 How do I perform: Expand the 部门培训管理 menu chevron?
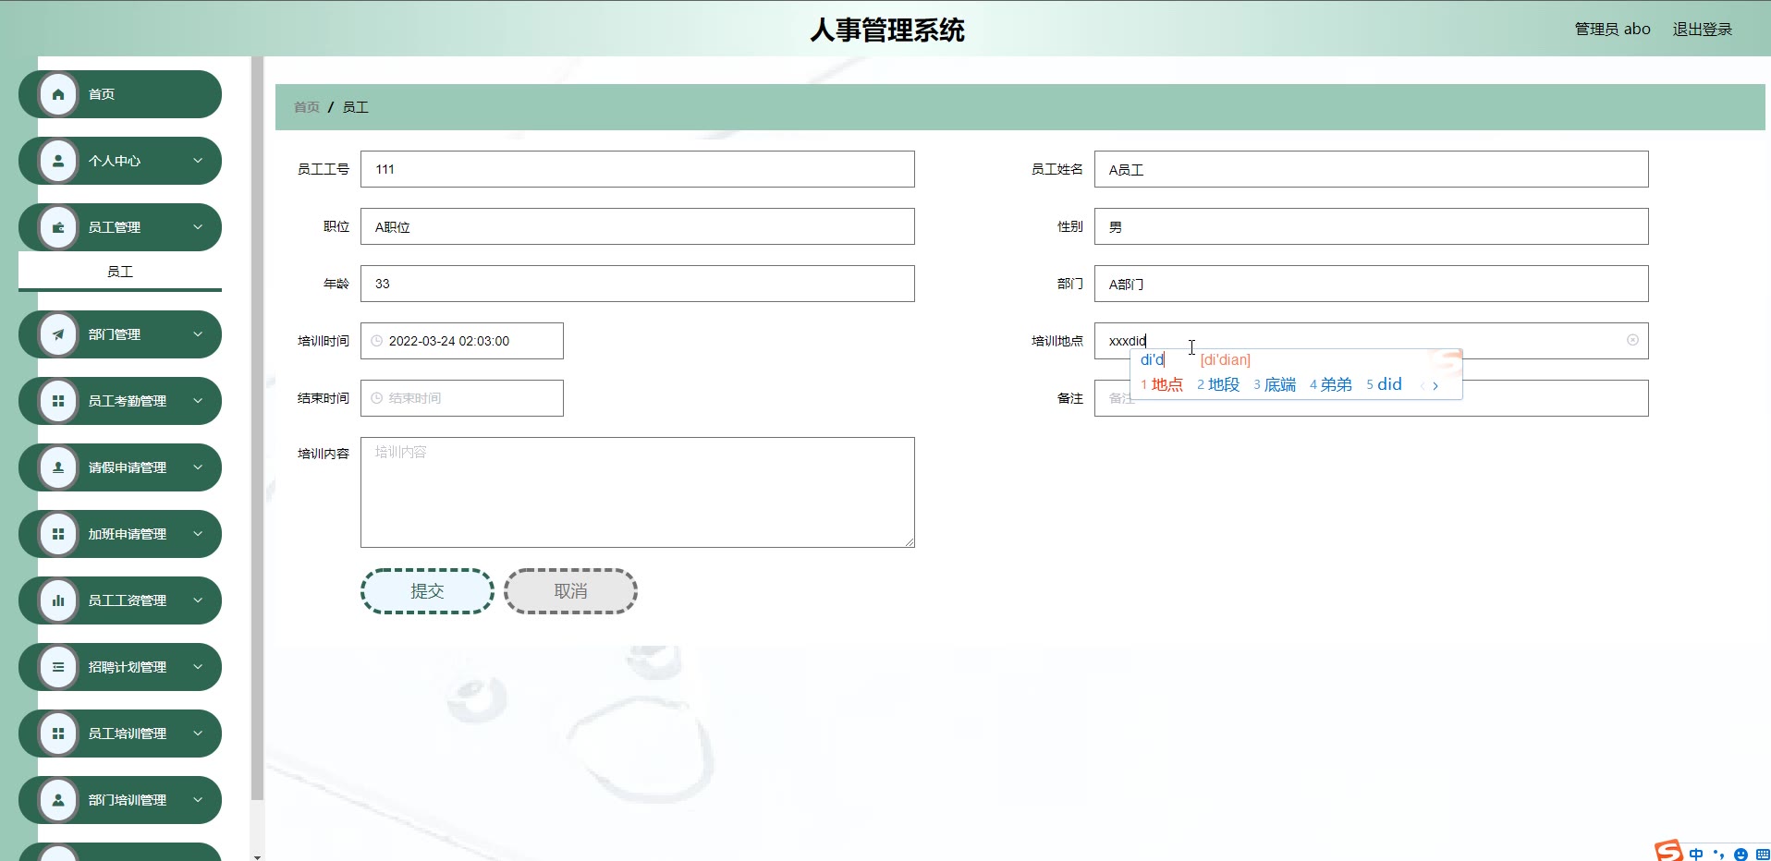[198, 800]
